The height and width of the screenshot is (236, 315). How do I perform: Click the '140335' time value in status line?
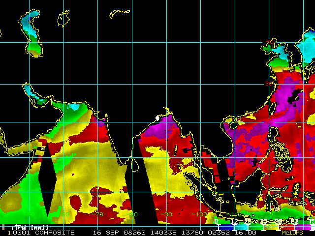[x=163, y=233]
